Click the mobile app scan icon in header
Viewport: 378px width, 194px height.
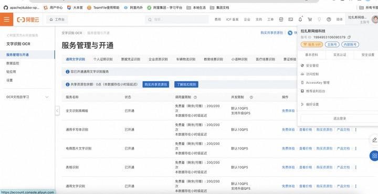[281, 19]
